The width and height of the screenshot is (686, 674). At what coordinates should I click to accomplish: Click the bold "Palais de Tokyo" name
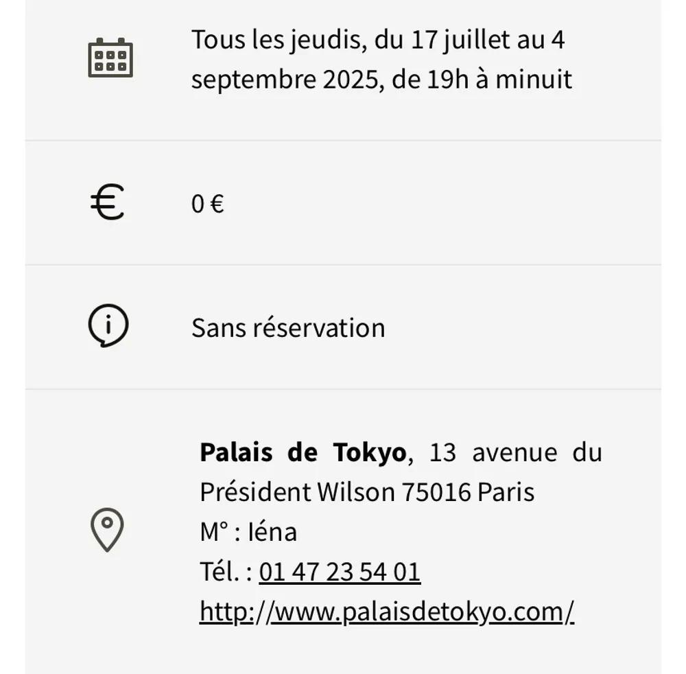coord(303,452)
